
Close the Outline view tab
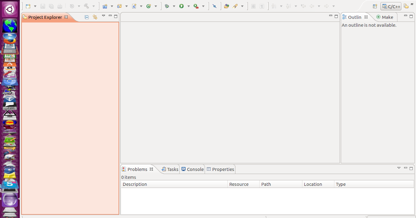pos(366,17)
